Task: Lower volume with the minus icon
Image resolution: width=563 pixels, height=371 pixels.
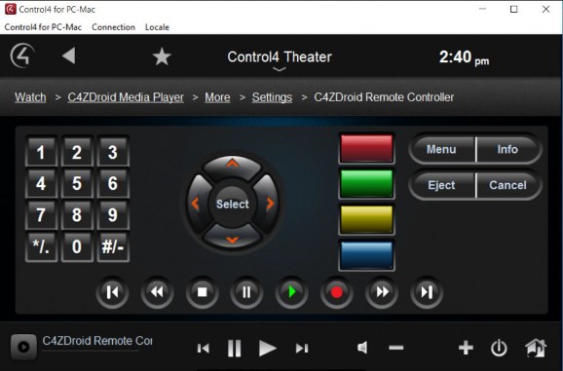Action: click(396, 348)
